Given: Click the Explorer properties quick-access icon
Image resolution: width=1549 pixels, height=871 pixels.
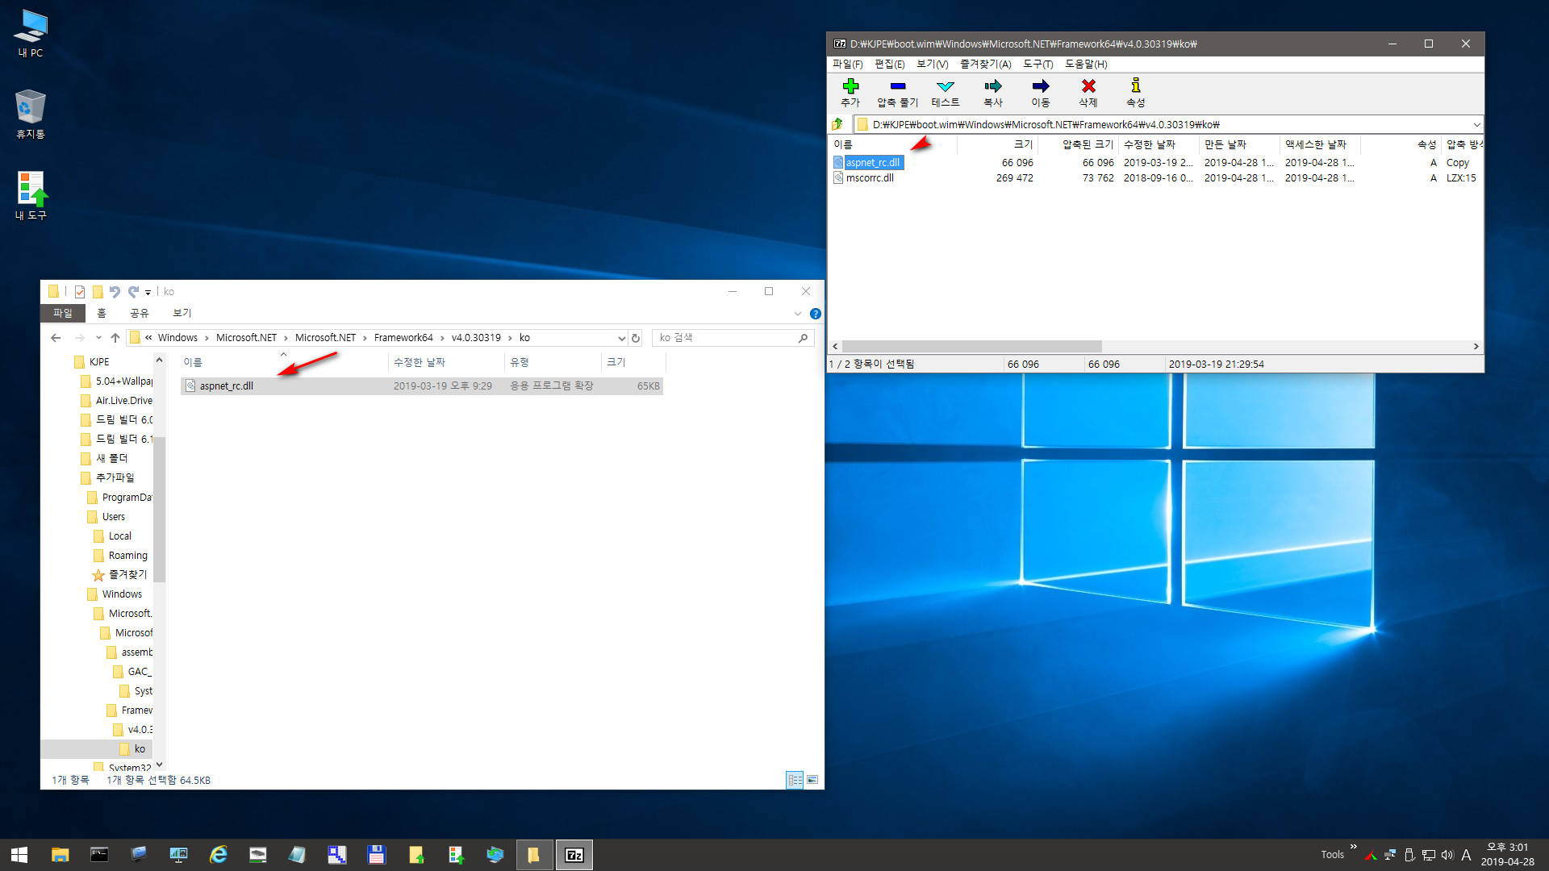Looking at the screenshot, I should pyautogui.click(x=79, y=292).
